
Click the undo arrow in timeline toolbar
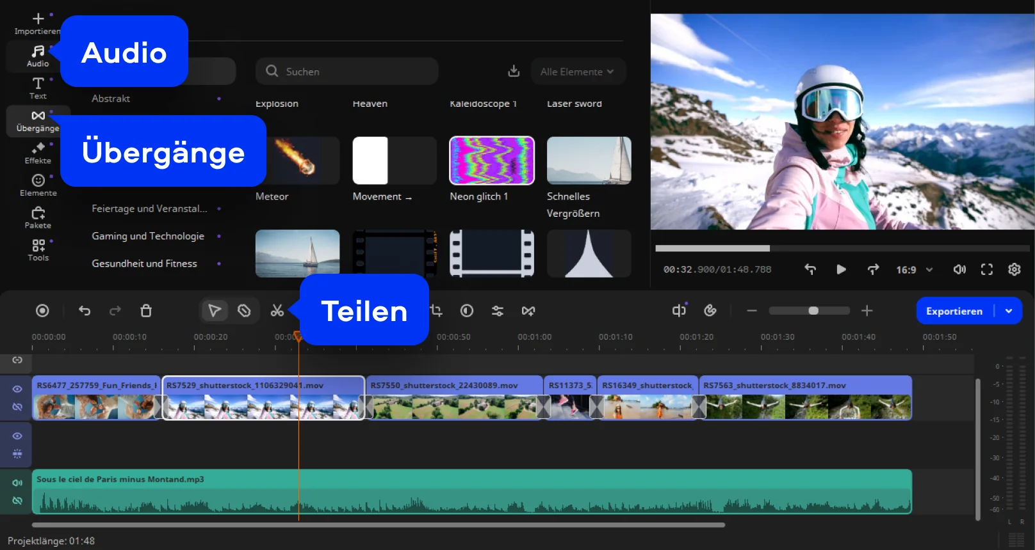click(x=85, y=311)
